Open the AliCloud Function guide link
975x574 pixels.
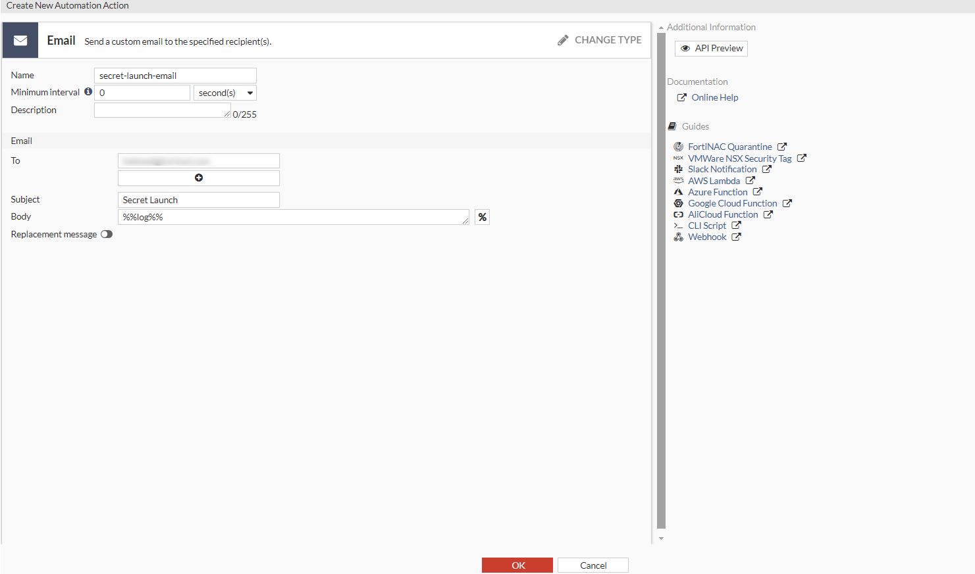click(x=723, y=214)
